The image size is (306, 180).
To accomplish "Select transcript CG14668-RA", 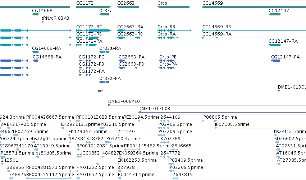I will pyautogui.click(x=47, y=48).
